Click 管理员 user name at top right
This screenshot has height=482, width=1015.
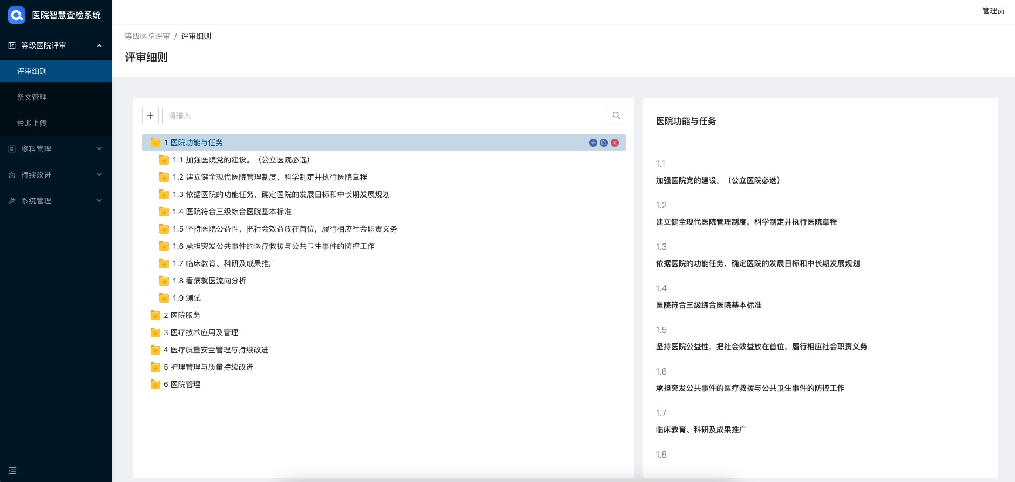coord(992,11)
